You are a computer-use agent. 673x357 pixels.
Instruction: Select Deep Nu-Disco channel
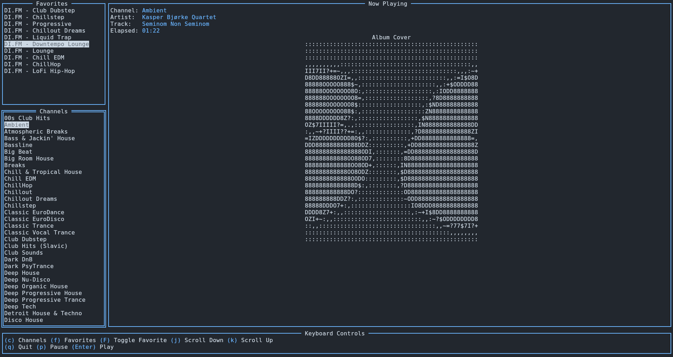[27, 279]
